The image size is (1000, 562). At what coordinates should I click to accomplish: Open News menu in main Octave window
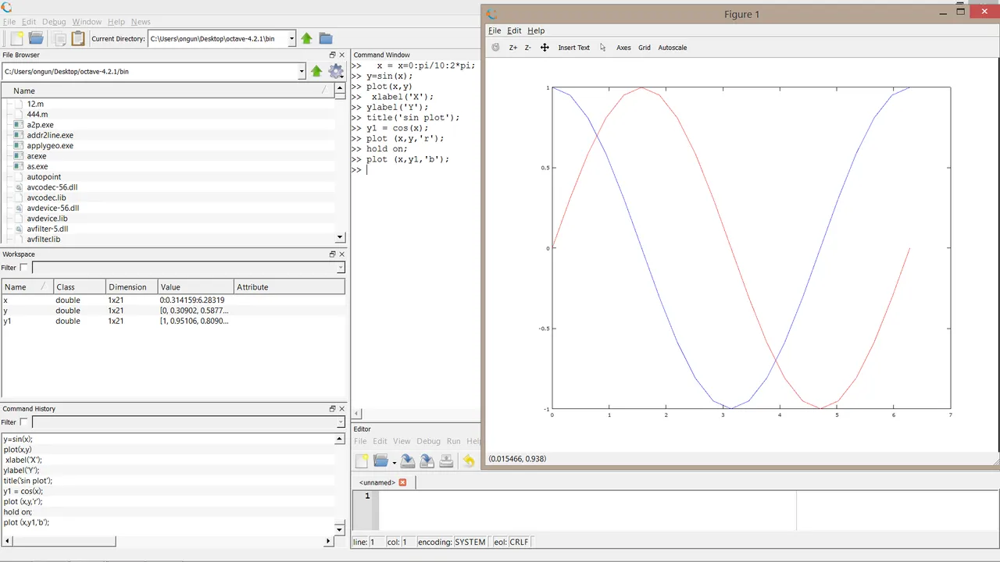click(x=141, y=22)
